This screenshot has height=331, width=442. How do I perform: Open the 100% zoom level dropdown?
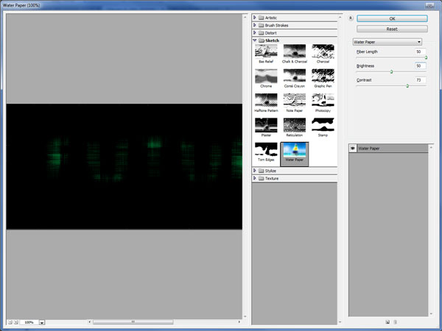pos(42,322)
